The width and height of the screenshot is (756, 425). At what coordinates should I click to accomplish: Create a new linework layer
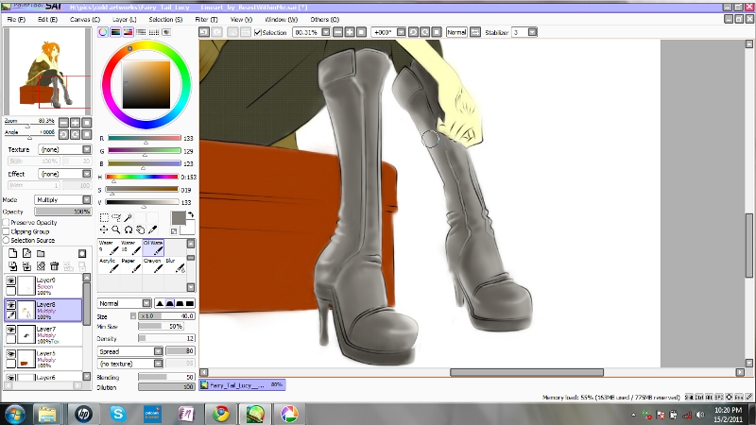pos(27,253)
